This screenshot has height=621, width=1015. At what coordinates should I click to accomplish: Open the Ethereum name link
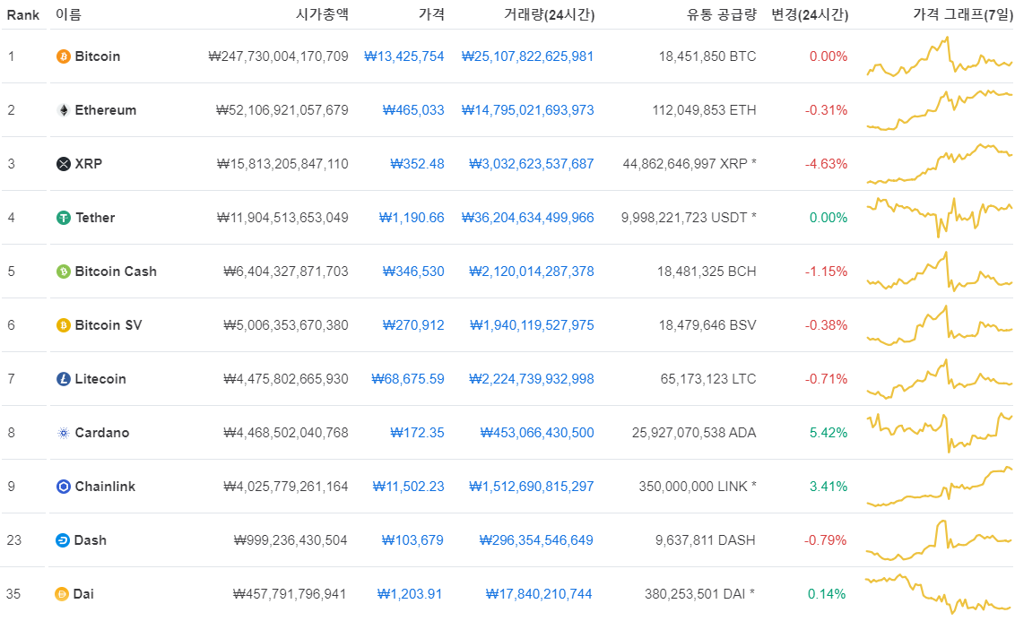coord(106,110)
